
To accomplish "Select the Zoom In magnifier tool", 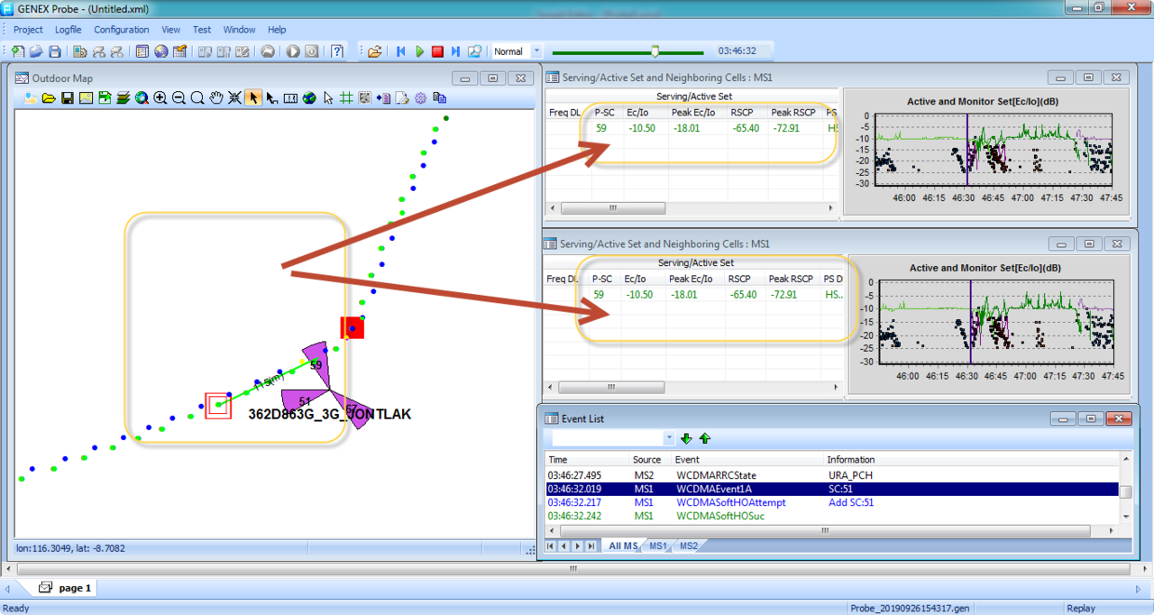I will click(x=160, y=97).
